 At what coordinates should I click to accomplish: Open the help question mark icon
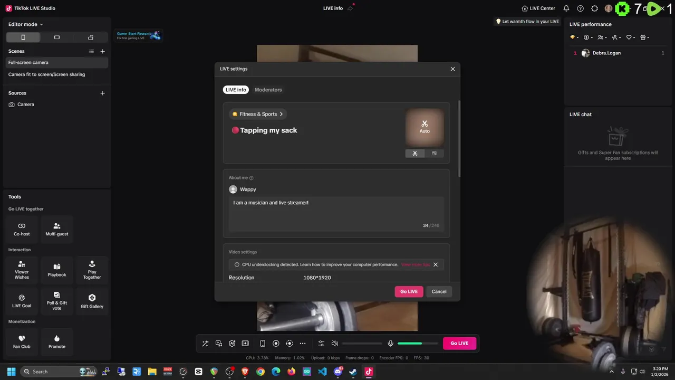pos(581,8)
